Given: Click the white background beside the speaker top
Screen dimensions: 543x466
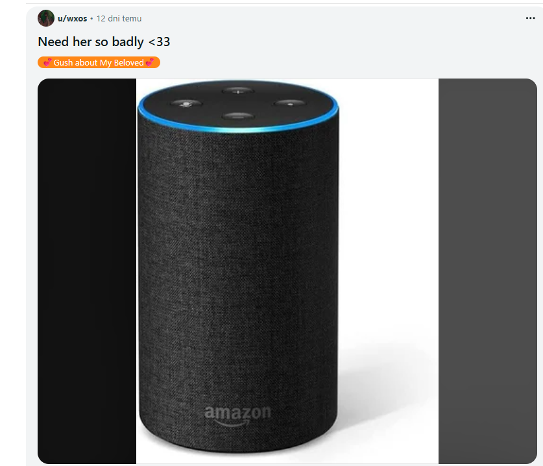Looking at the screenshot, I should [x=388, y=139].
